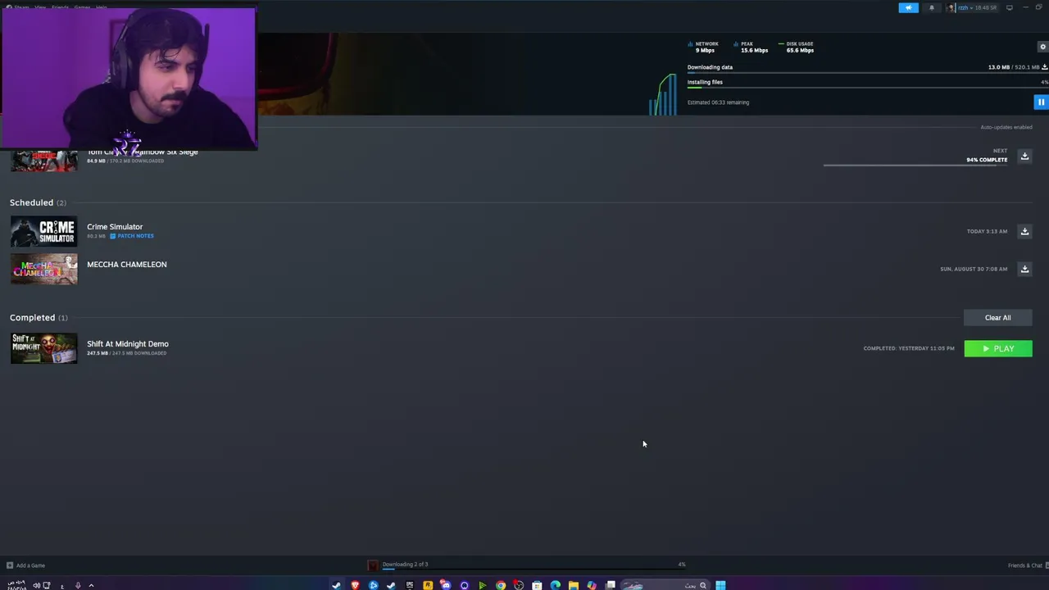This screenshot has height=590, width=1049.
Task: Click the Installing files progress bar
Action: 867,88
